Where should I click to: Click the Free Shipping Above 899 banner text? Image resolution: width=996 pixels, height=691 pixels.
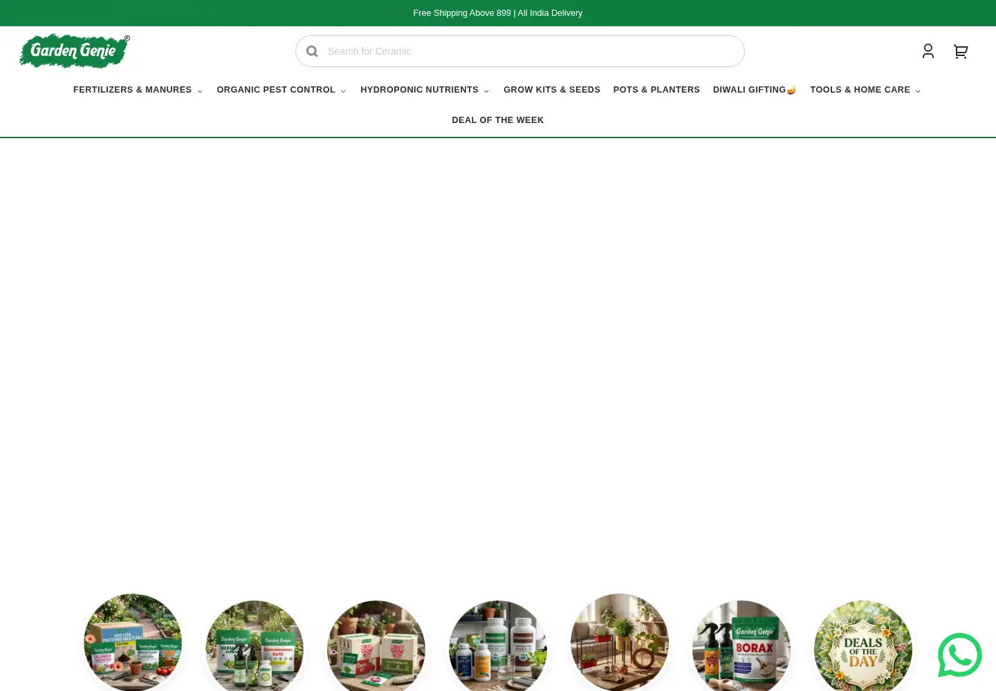coord(498,13)
